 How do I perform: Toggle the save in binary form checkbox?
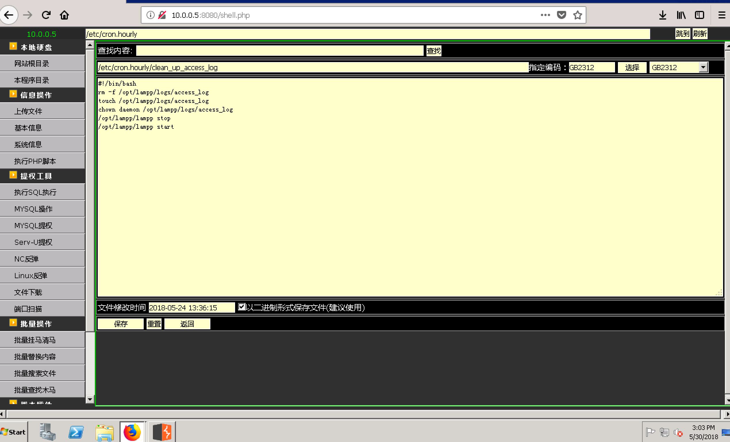coord(241,307)
